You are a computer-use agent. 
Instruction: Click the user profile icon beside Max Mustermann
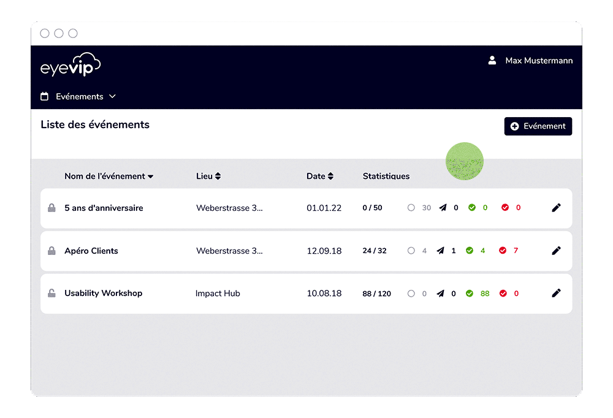coord(492,61)
